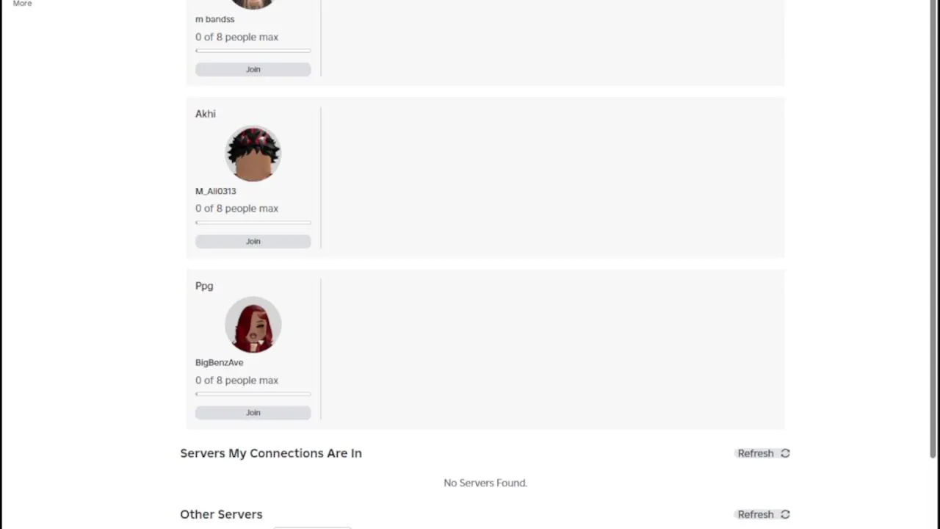Click refresh arrows icon beside Other Servers
The height and width of the screenshot is (529, 940).
coord(785,514)
